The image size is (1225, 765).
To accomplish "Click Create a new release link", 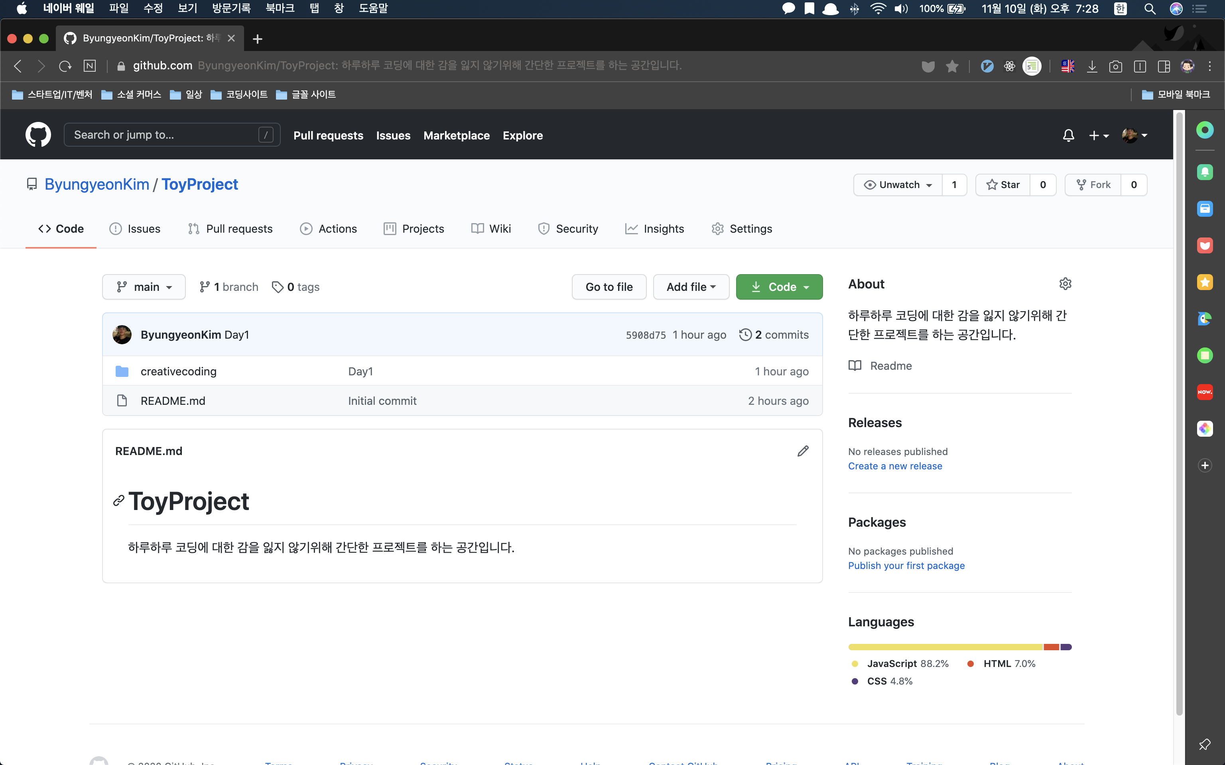I will coord(895,466).
